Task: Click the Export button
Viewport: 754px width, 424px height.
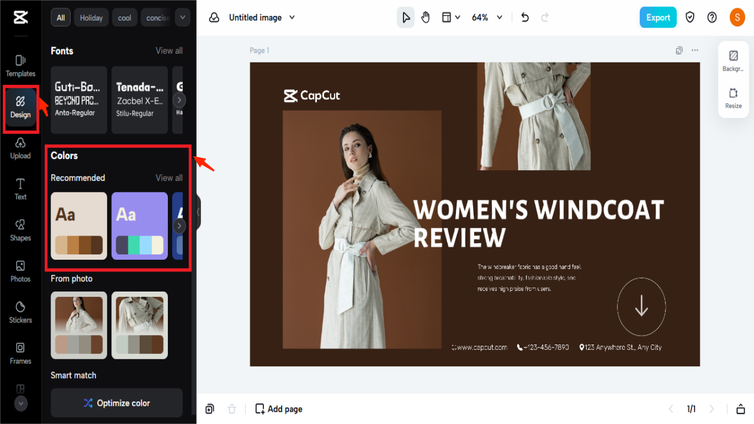Action: (x=658, y=18)
